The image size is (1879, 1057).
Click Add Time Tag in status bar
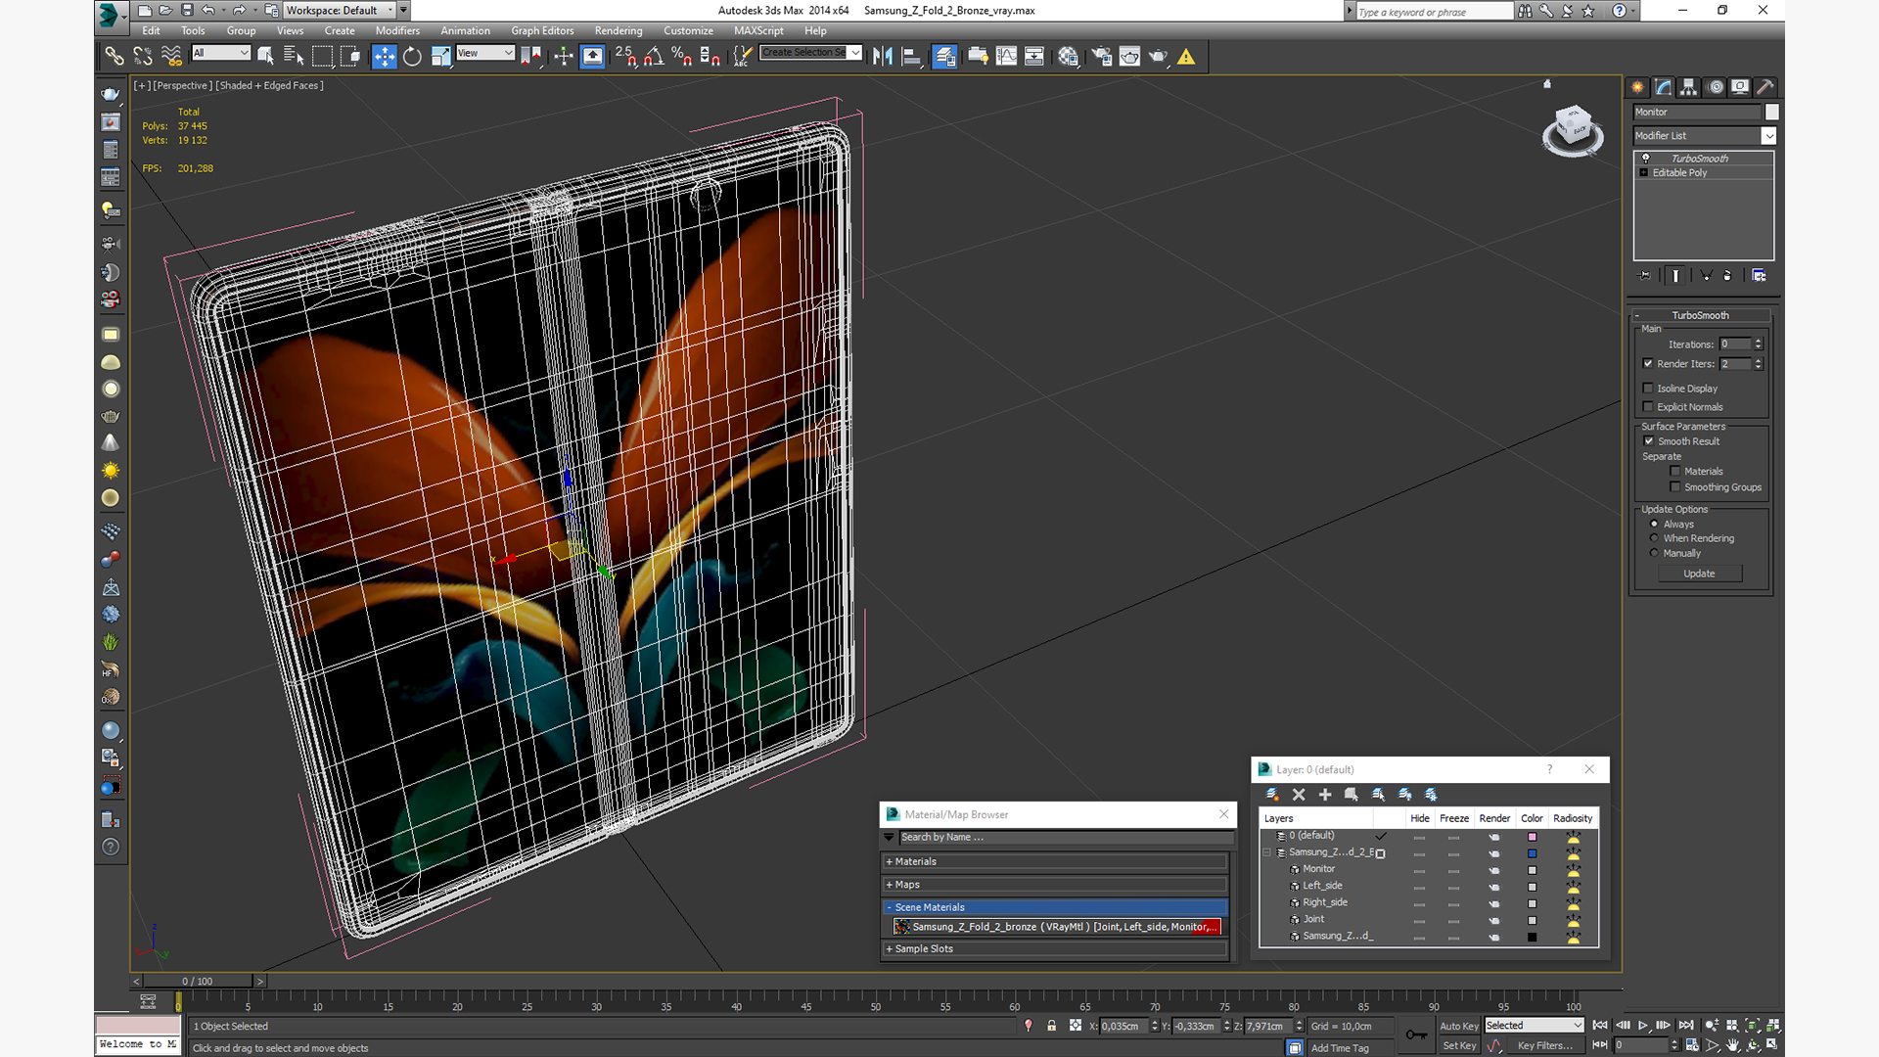coord(1340,1048)
